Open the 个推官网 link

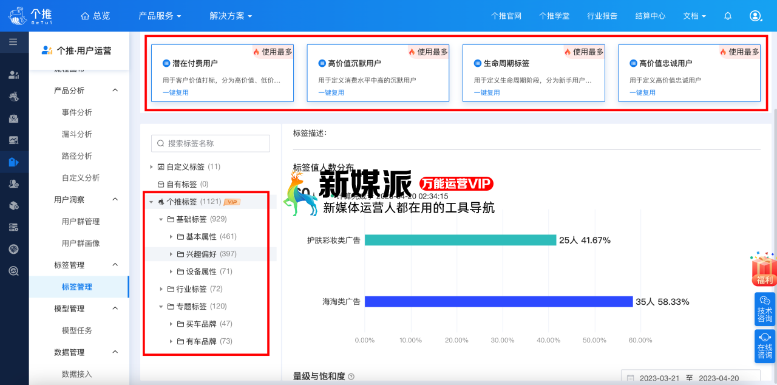coord(506,16)
